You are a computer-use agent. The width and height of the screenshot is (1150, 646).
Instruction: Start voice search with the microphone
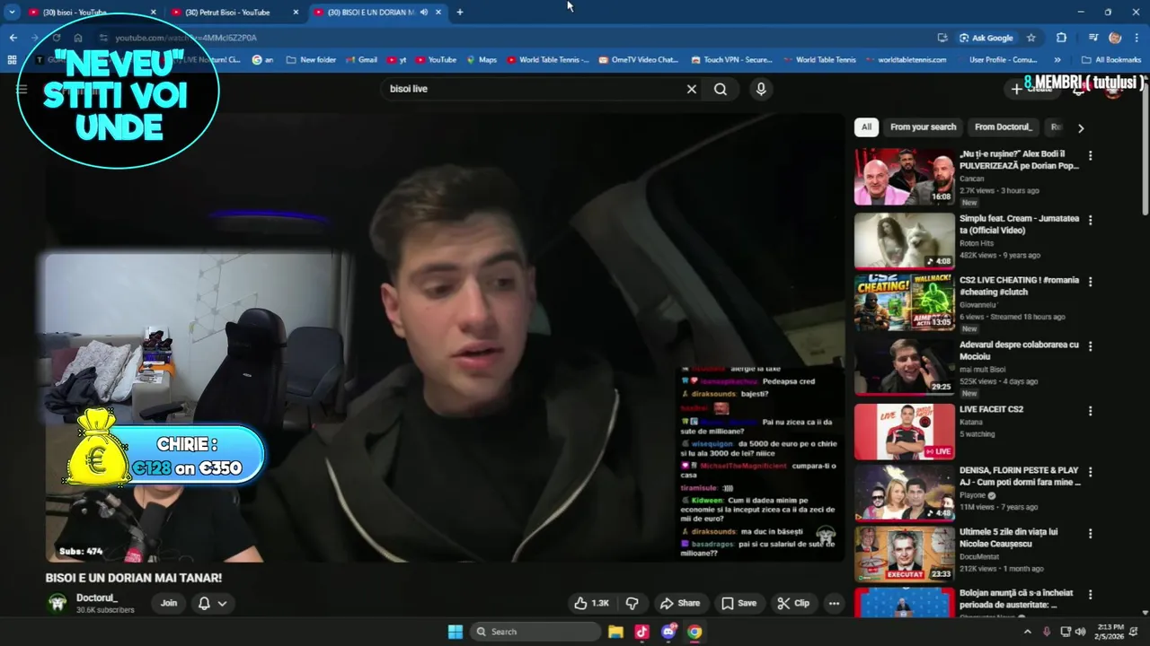[x=761, y=89]
